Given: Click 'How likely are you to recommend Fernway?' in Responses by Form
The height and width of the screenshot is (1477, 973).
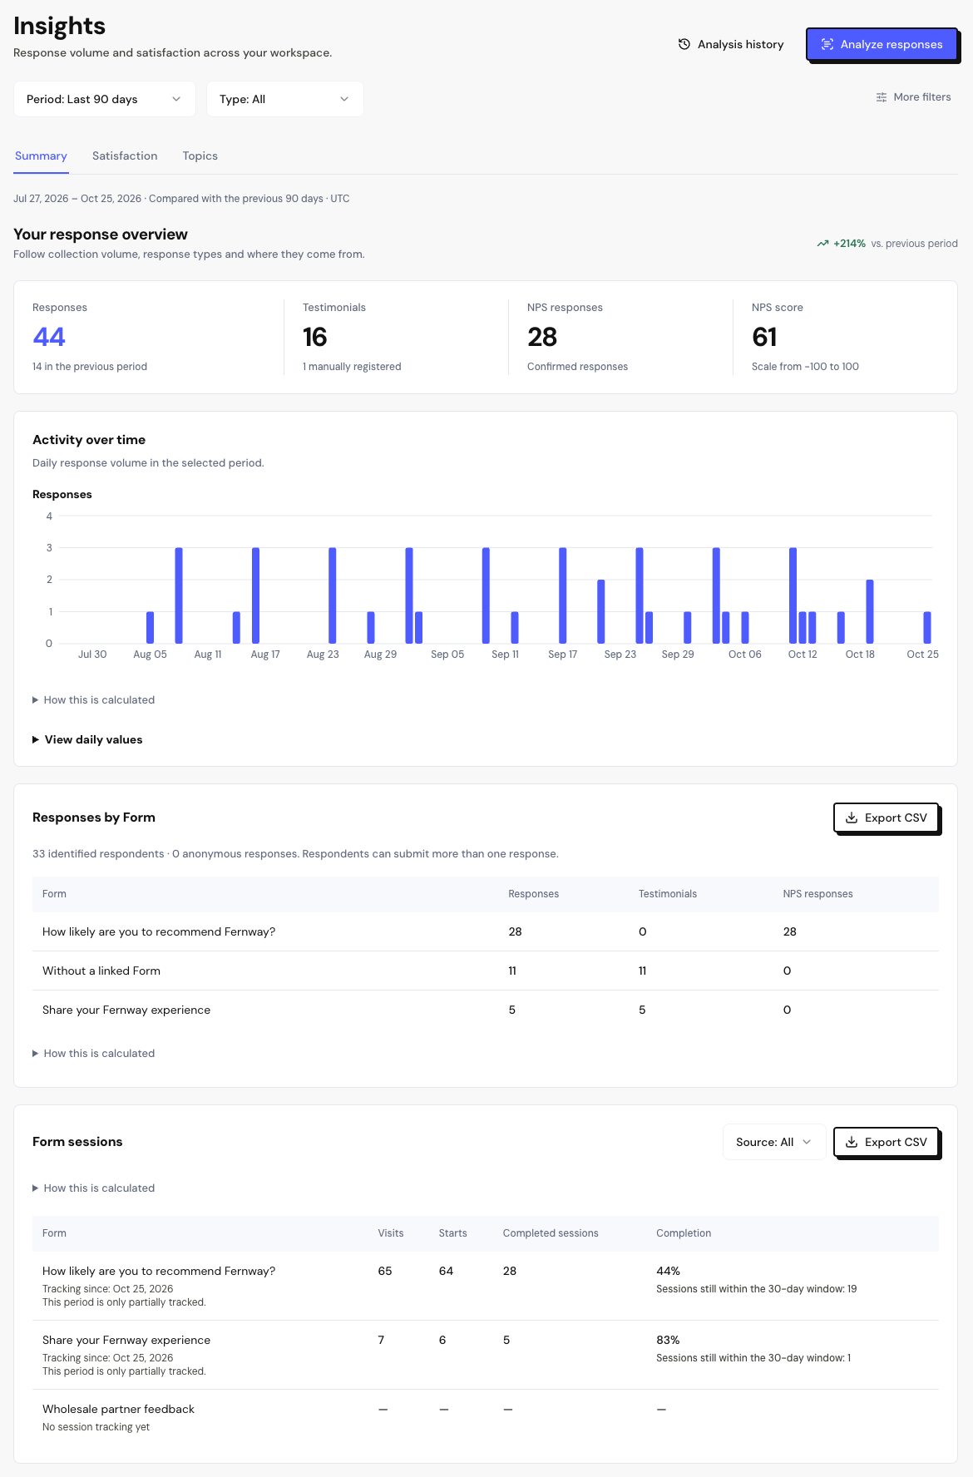Looking at the screenshot, I should coord(159,932).
